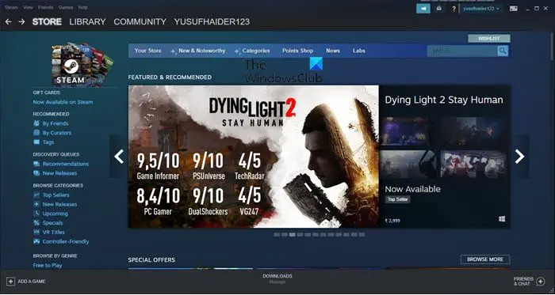This screenshot has height=295, width=555.
Task: Expand the Categories store menu
Action: pos(252,51)
